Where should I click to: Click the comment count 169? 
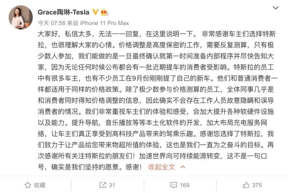pyautogui.click(x=184, y=185)
